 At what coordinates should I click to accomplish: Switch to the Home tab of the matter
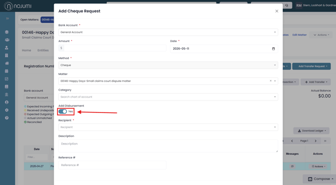click(27, 50)
